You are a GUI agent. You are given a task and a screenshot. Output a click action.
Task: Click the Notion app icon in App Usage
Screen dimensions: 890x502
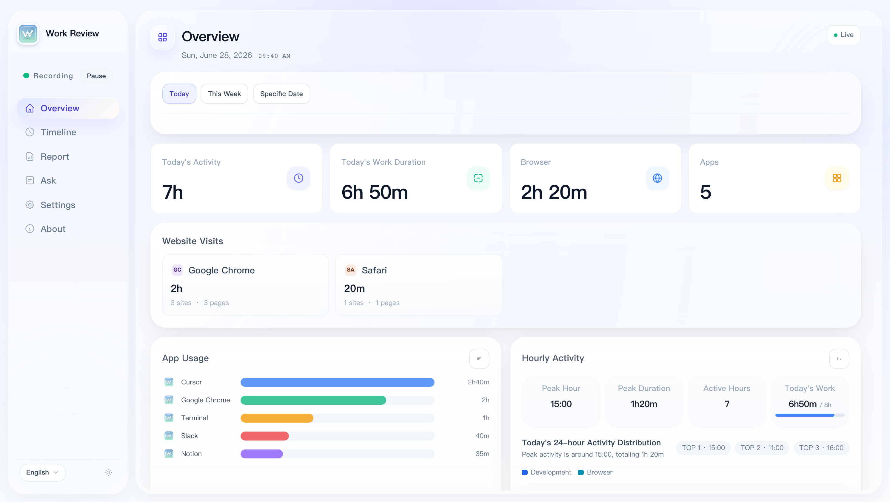tap(169, 454)
